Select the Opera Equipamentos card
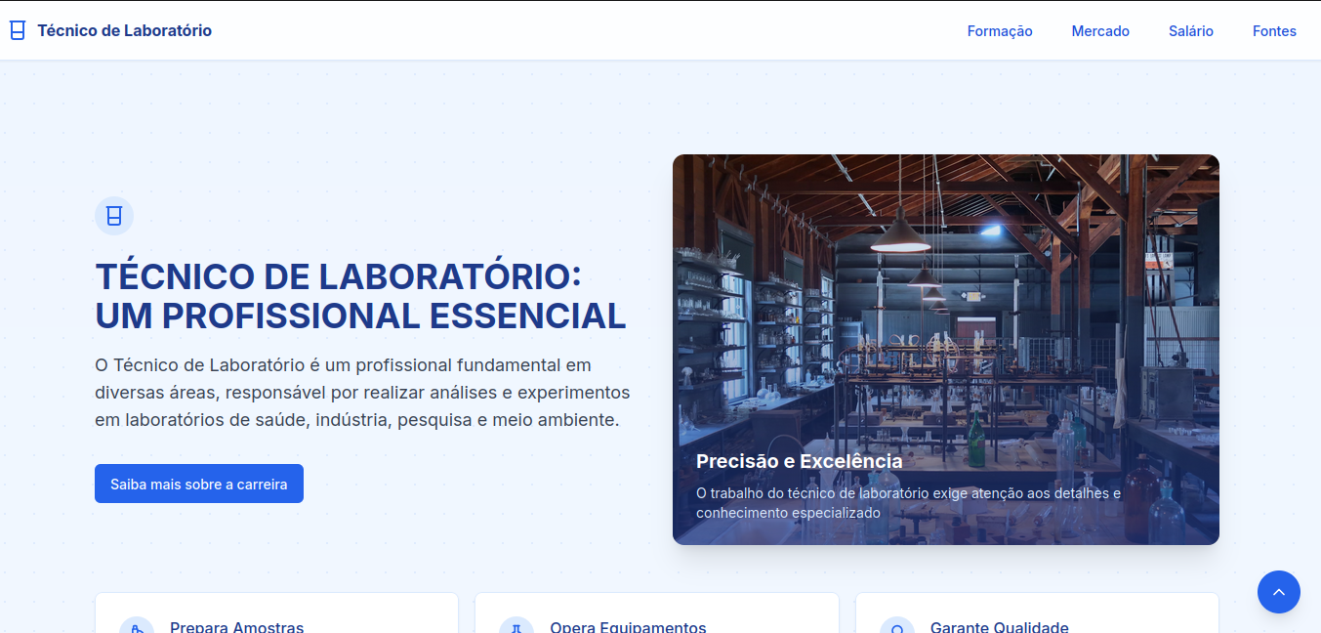This screenshot has width=1321, height=633. coord(656,615)
